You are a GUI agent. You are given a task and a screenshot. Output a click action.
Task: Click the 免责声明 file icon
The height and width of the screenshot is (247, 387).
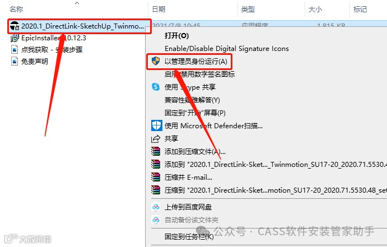pyautogui.click(x=15, y=61)
